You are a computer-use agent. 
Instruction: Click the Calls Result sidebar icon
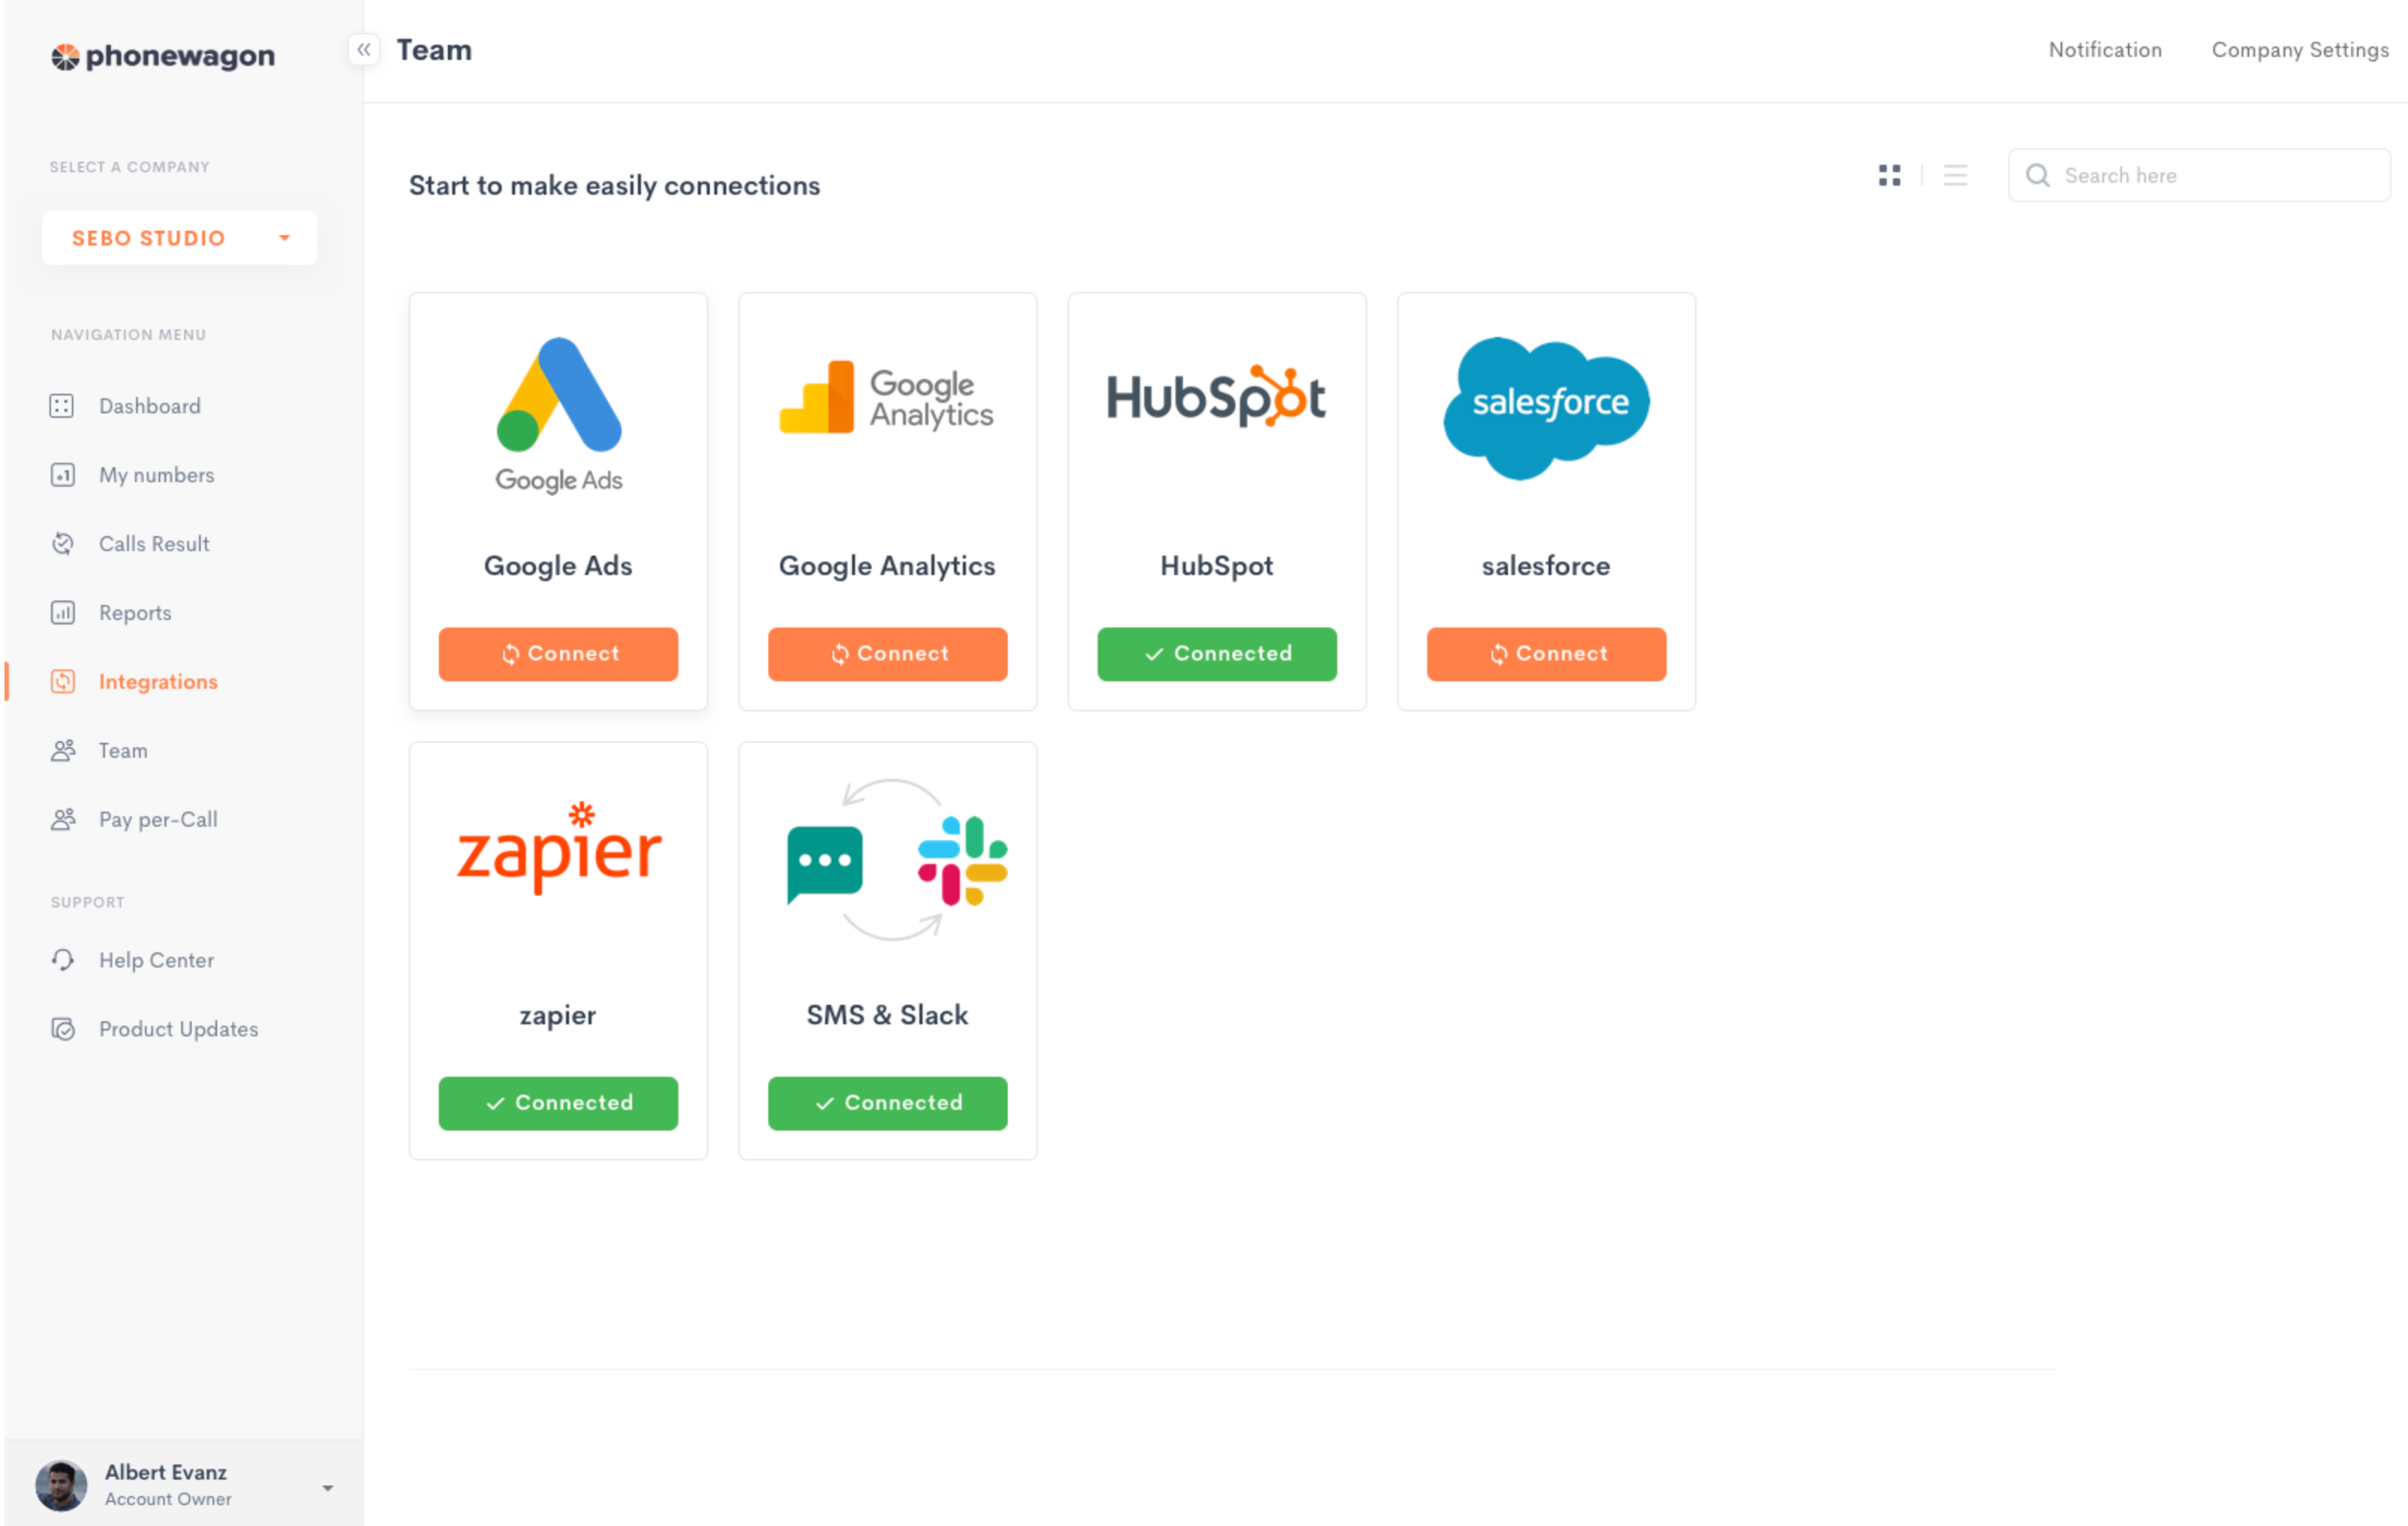pyautogui.click(x=62, y=544)
